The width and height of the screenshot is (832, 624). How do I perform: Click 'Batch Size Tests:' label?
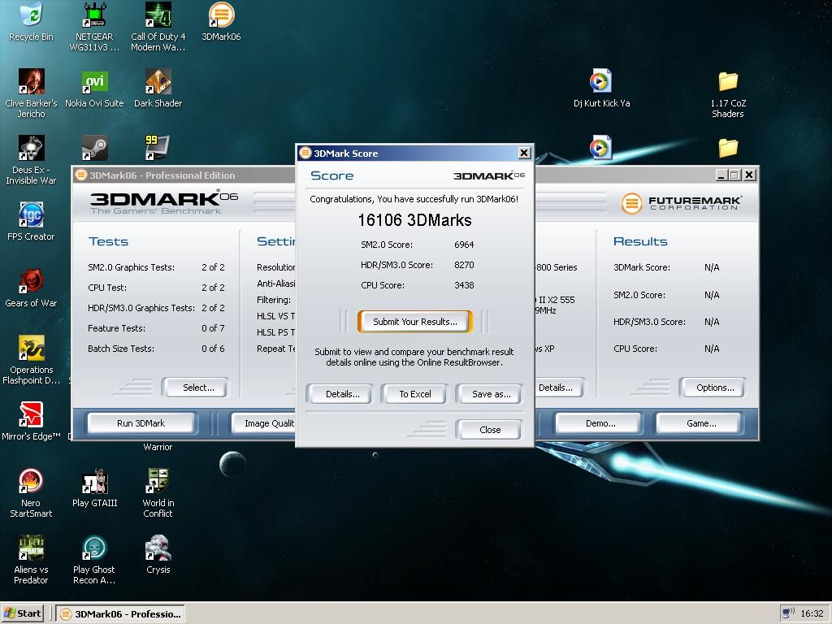click(121, 348)
